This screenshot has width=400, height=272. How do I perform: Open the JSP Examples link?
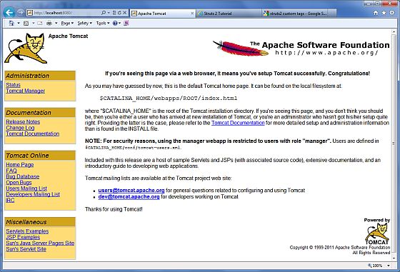click(x=23, y=237)
